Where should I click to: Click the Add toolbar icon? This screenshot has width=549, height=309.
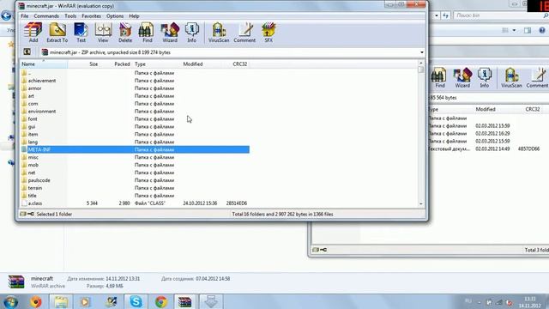pos(33,33)
